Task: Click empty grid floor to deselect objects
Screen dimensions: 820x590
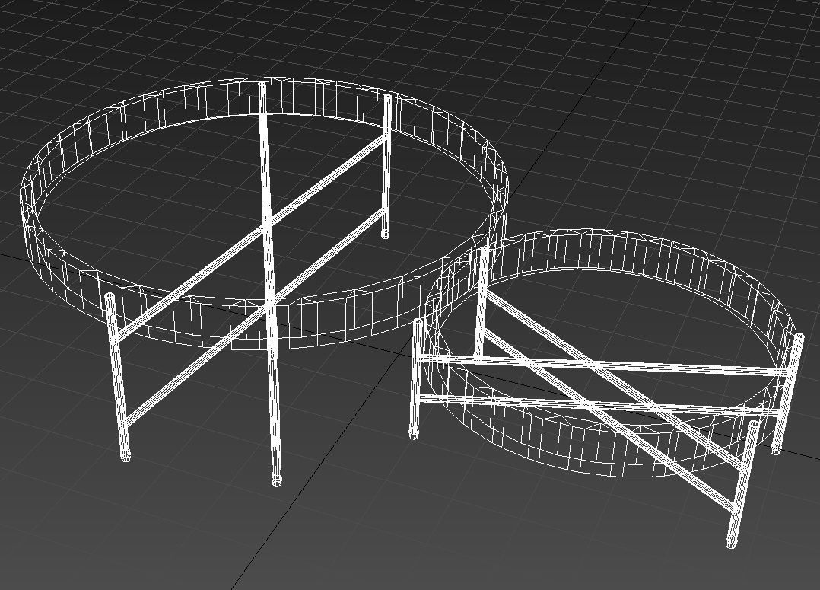Action: (152, 533)
